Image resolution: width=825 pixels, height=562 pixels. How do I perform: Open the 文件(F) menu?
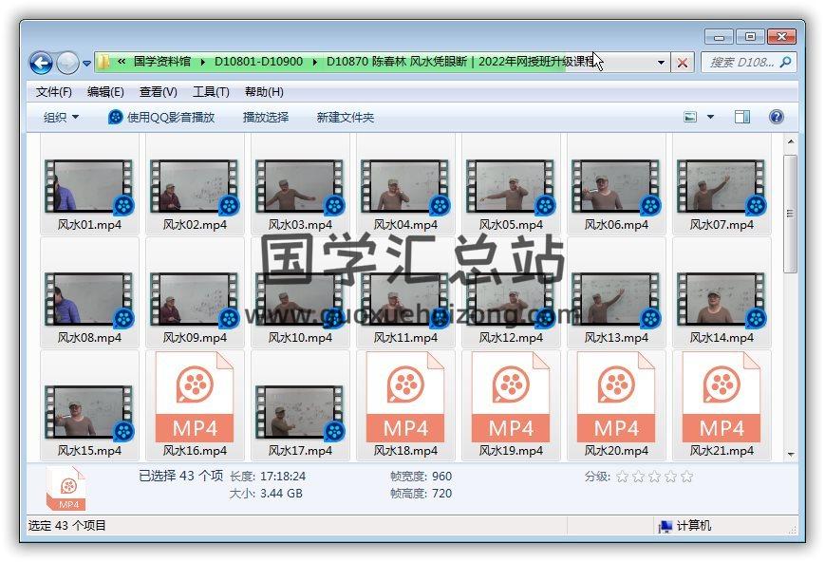click(x=54, y=92)
